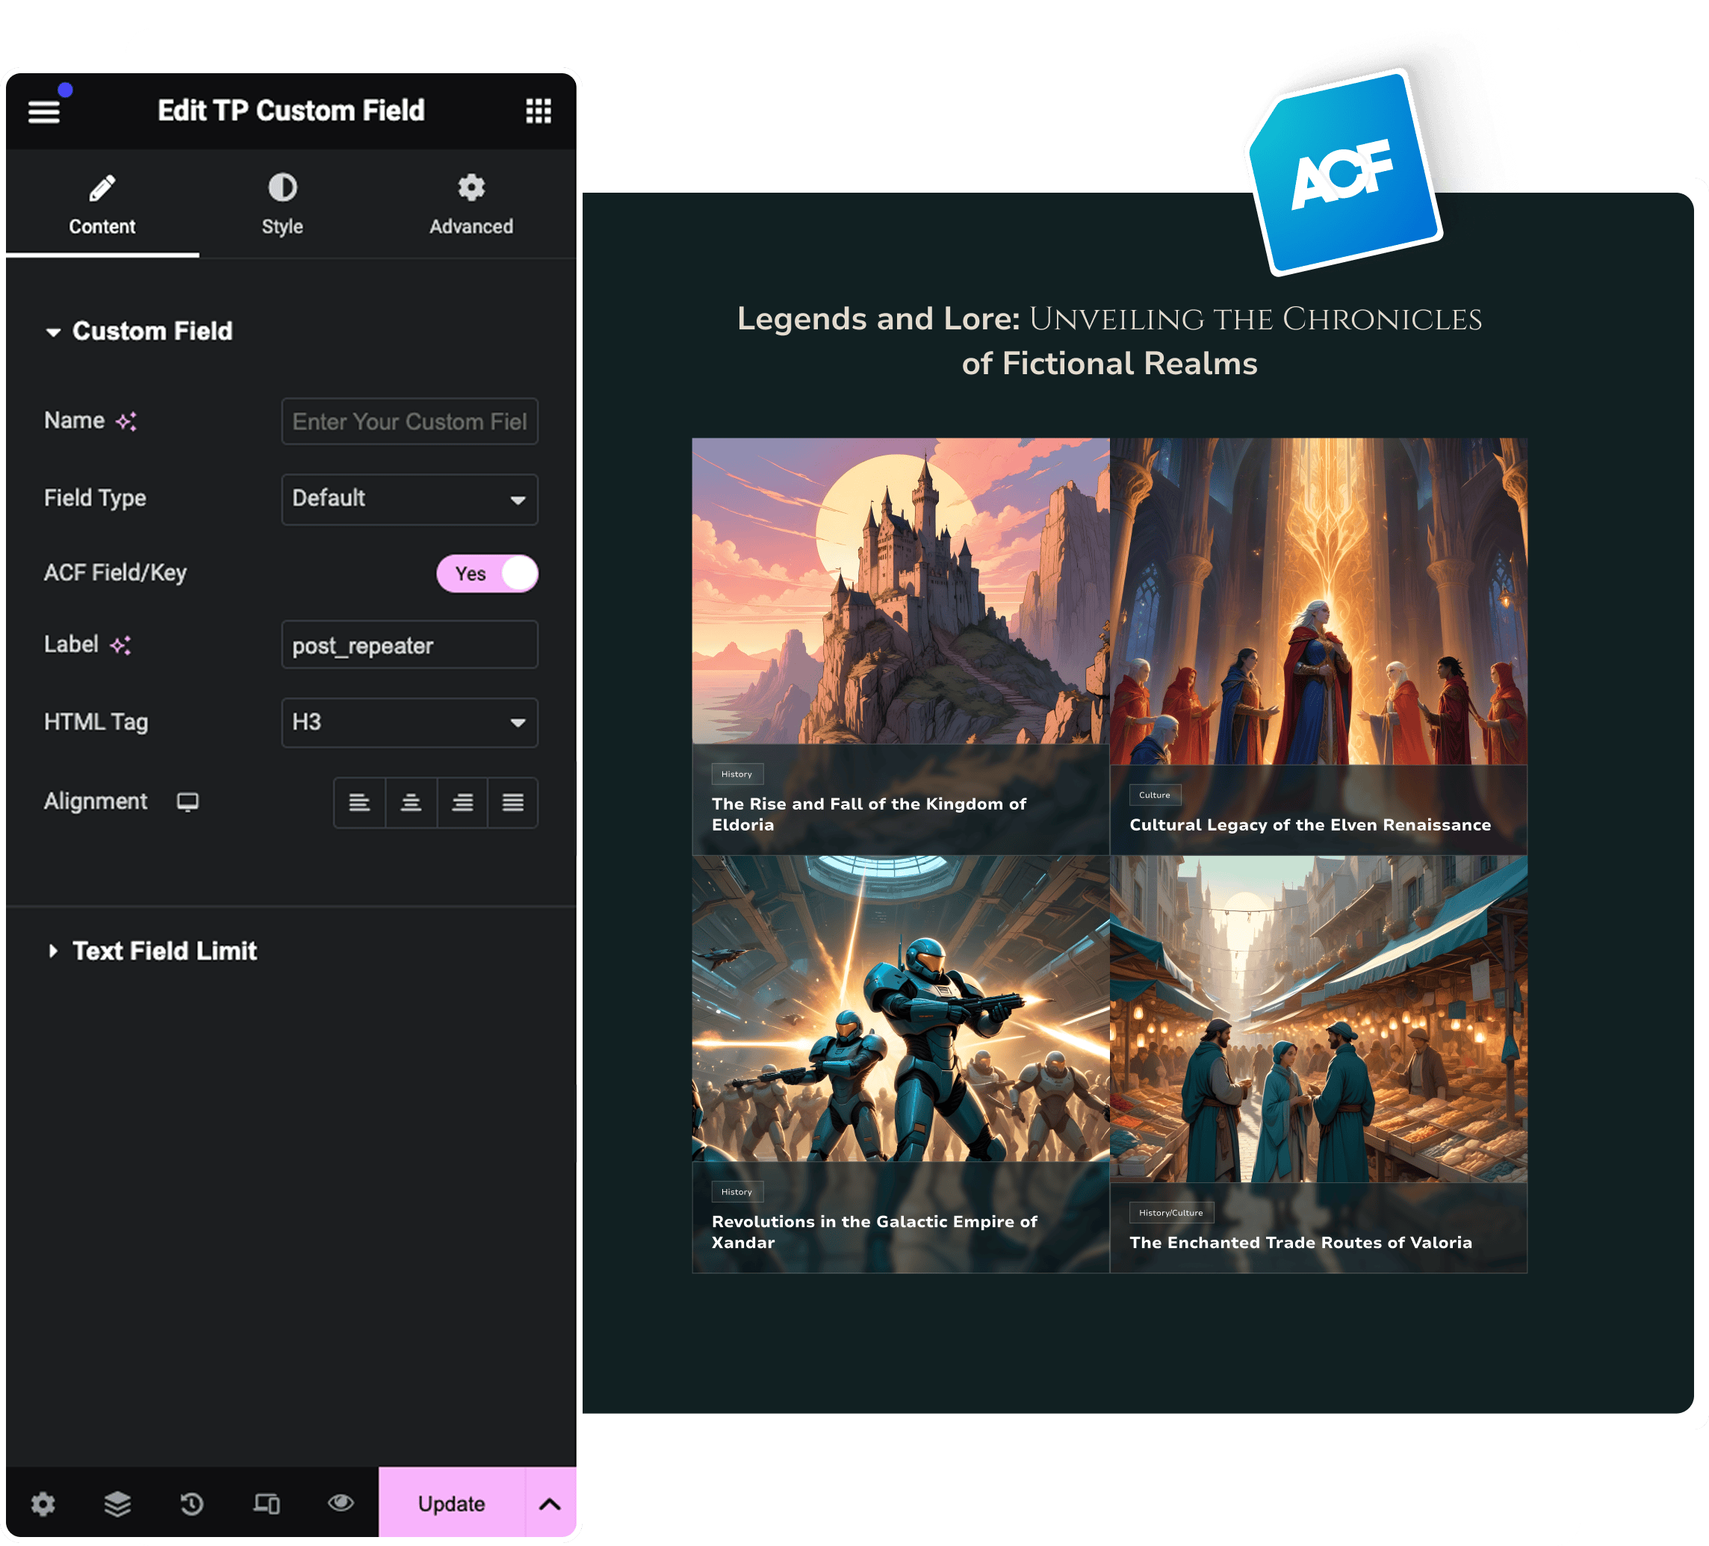Open the hamburger menu icon
The width and height of the screenshot is (1709, 1546).
click(x=44, y=111)
